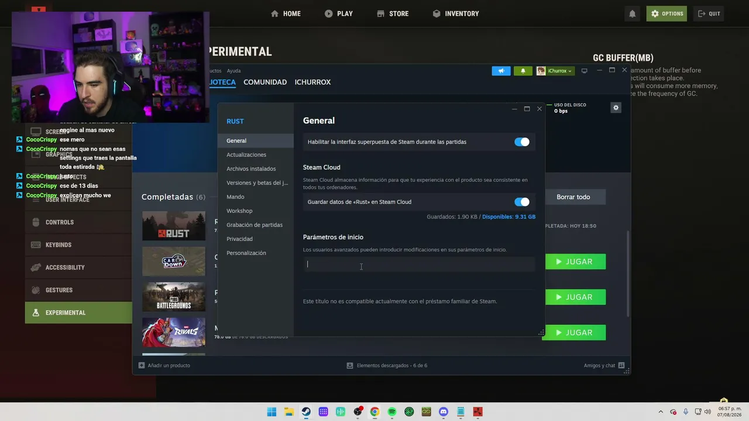Screen dimensions: 749x421
Task: Select CONTROLS in Rust options sidebar
Action: [78, 222]
